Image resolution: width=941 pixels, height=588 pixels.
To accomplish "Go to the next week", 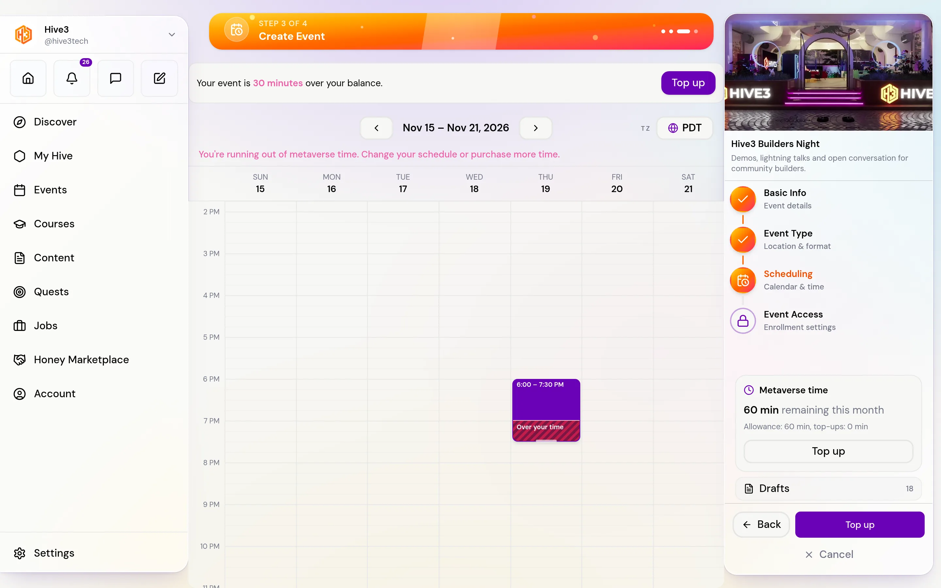I will click(x=536, y=128).
